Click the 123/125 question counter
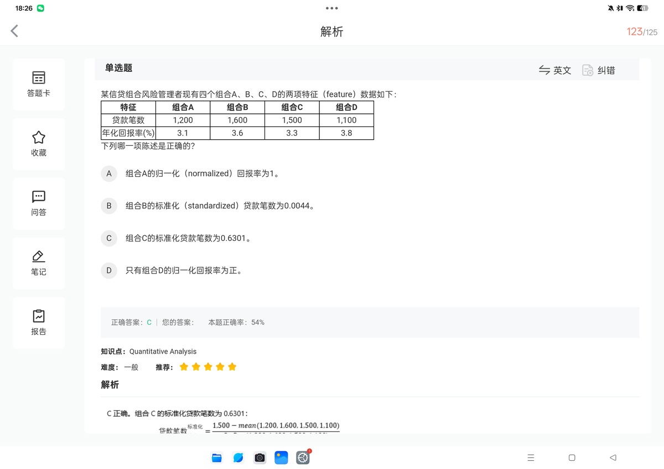 [642, 31]
